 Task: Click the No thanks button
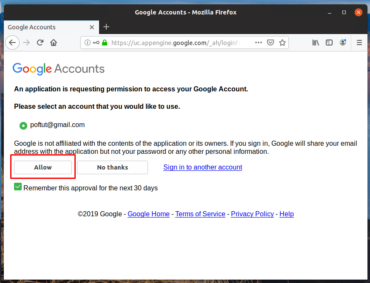point(112,167)
